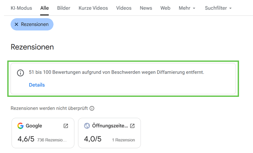Open the Suchfilter dropdown
This screenshot has height=153, width=253.
(x=218, y=8)
